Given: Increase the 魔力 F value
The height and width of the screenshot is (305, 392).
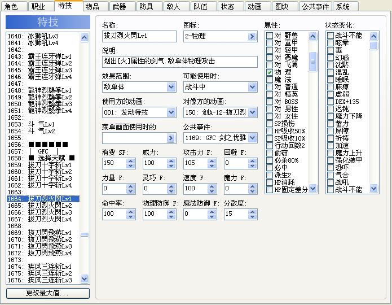Looking at the screenshot, I should point(253,186).
